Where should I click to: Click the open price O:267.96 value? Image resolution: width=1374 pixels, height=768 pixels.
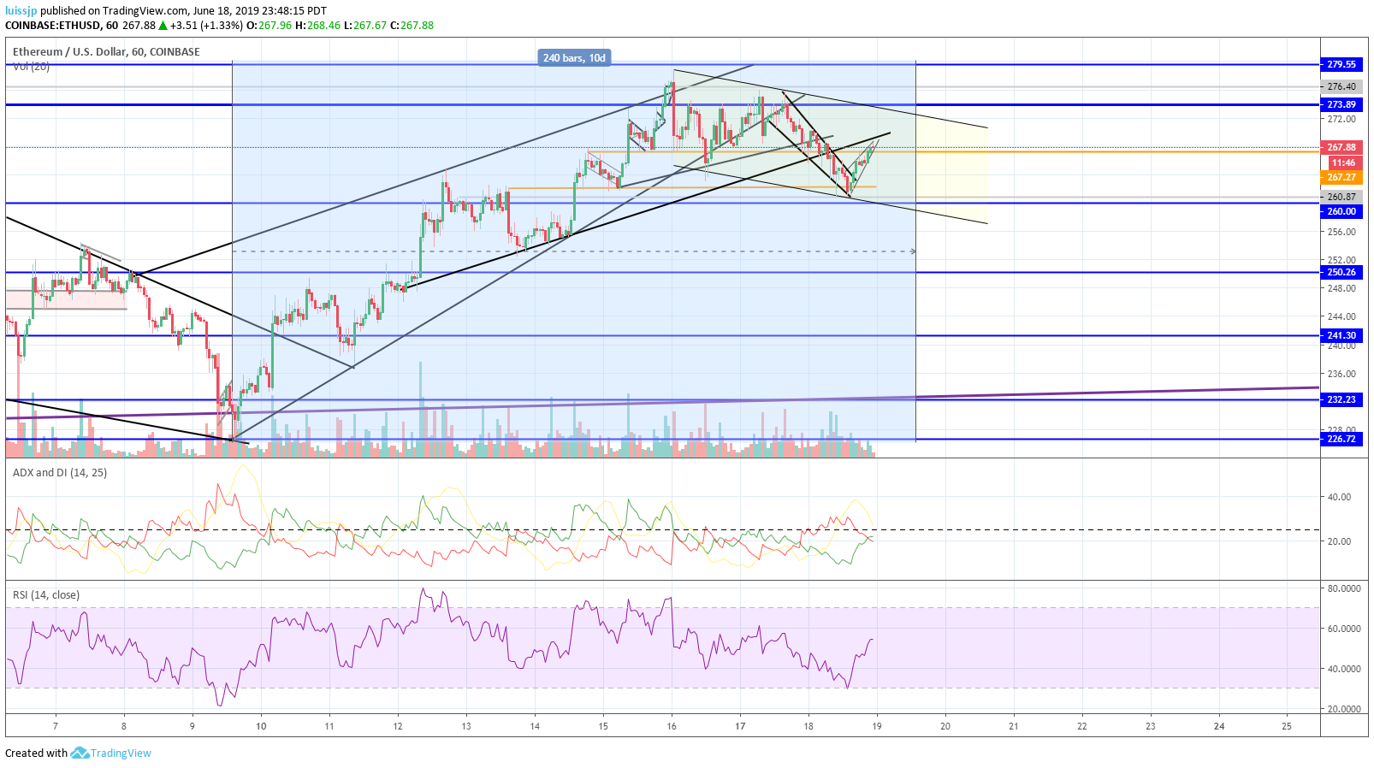coord(269,26)
